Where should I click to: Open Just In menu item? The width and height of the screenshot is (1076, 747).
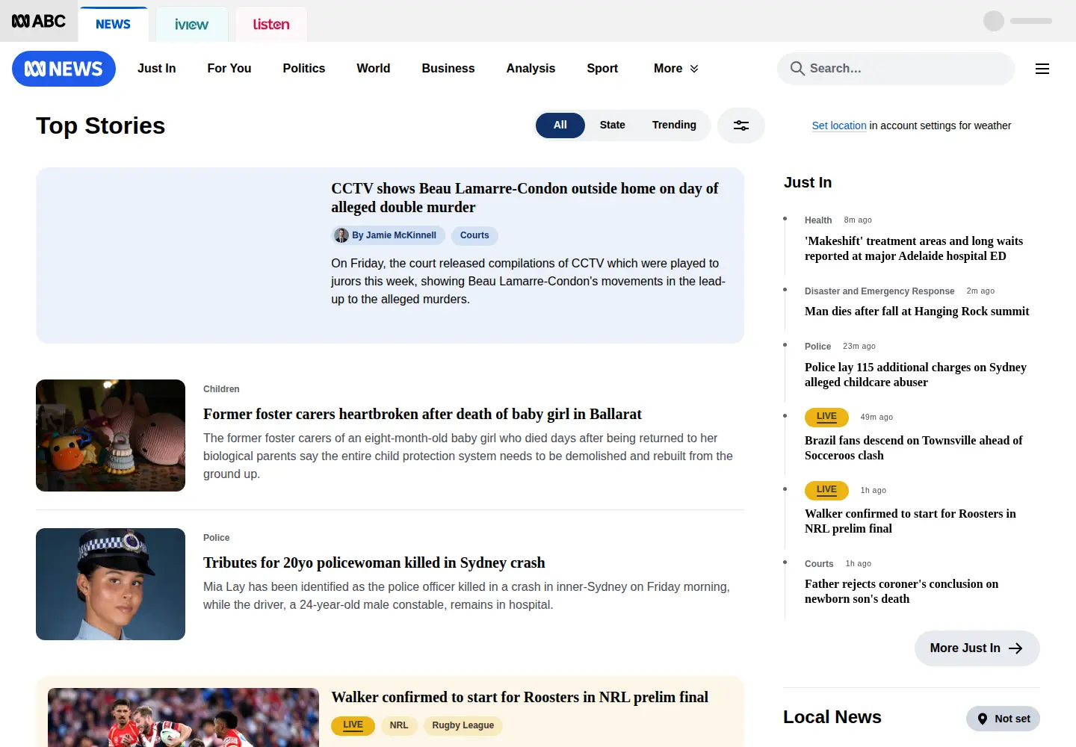click(157, 69)
